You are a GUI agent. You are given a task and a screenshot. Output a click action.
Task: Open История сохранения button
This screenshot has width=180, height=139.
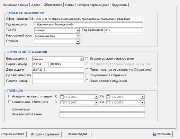(45, 134)
